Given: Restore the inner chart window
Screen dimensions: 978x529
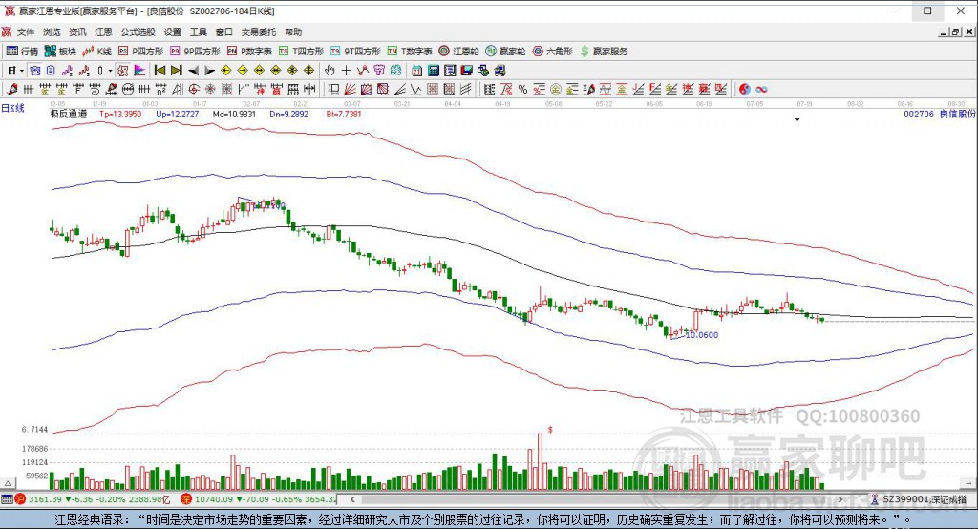Looking at the screenshot, I should click(x=955, y=32).
